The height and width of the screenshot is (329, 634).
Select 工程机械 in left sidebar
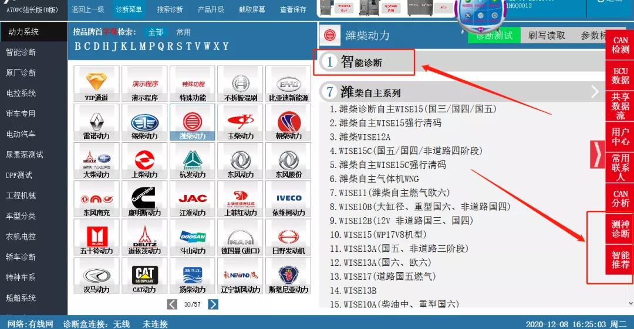21,196
